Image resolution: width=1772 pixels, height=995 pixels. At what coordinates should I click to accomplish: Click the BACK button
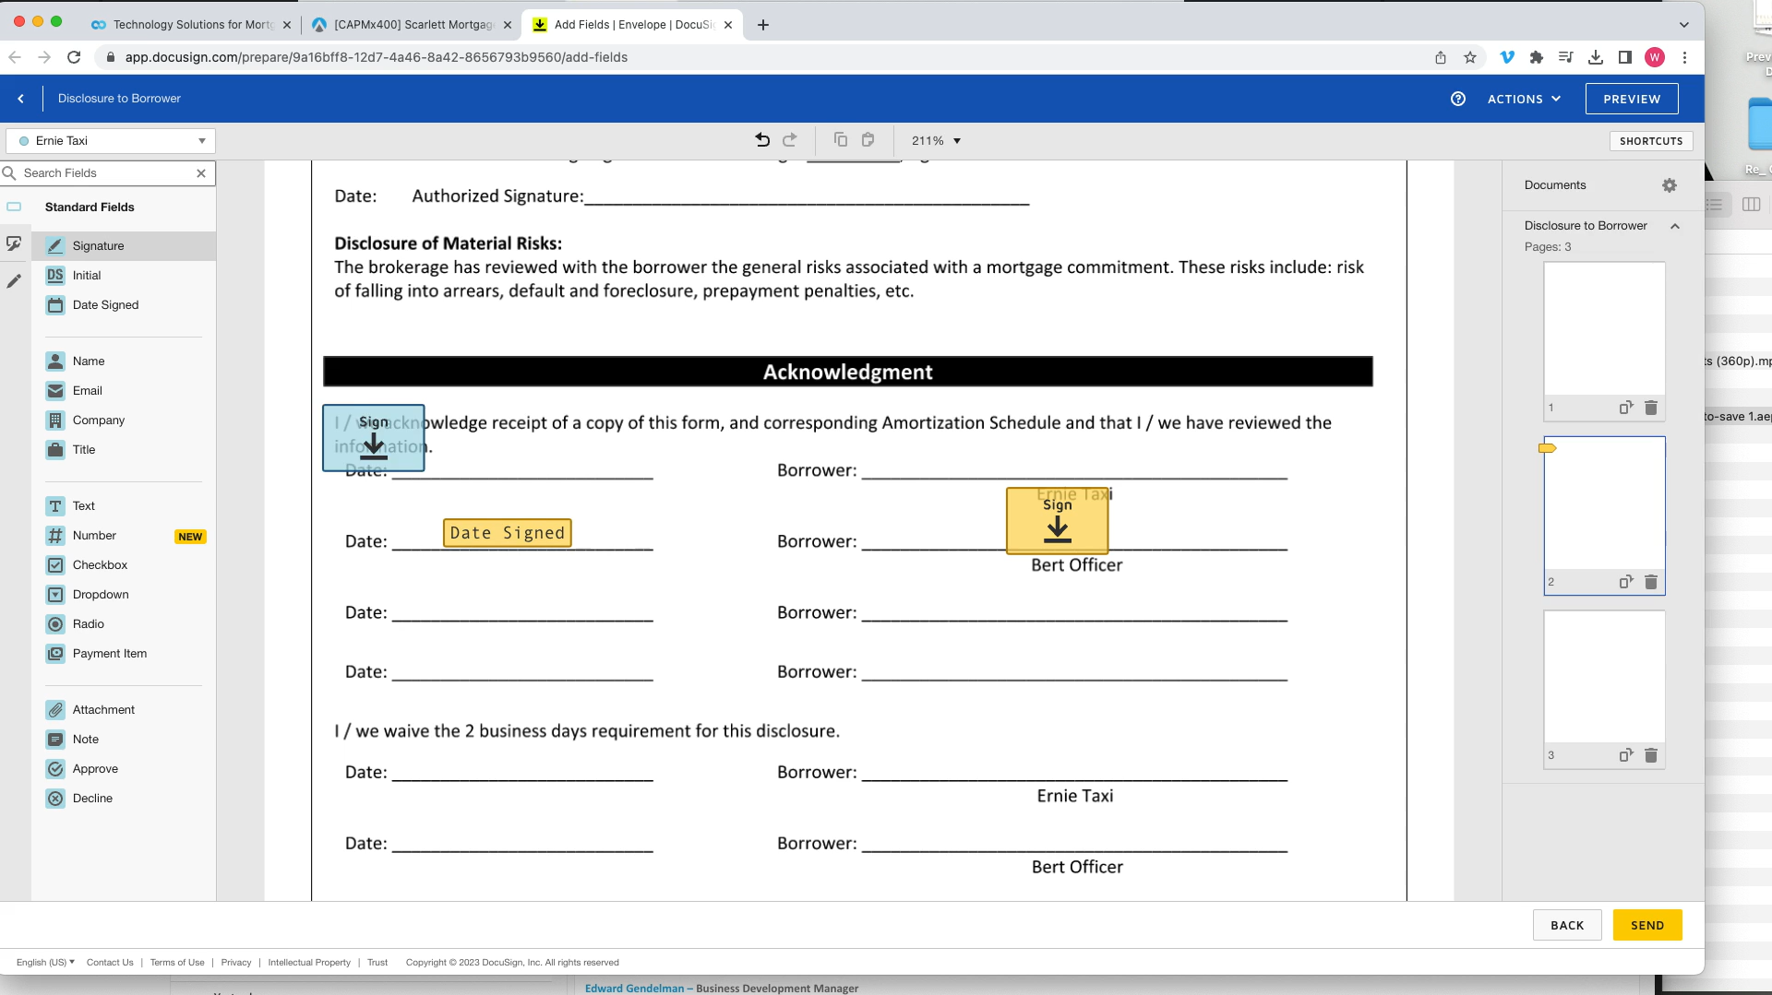click(x=1567, y=925)
